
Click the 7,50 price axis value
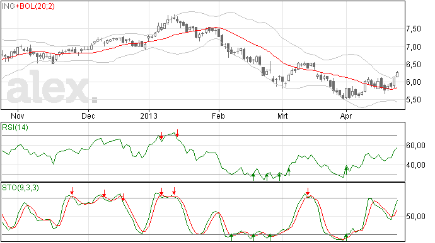coord(414,29)
